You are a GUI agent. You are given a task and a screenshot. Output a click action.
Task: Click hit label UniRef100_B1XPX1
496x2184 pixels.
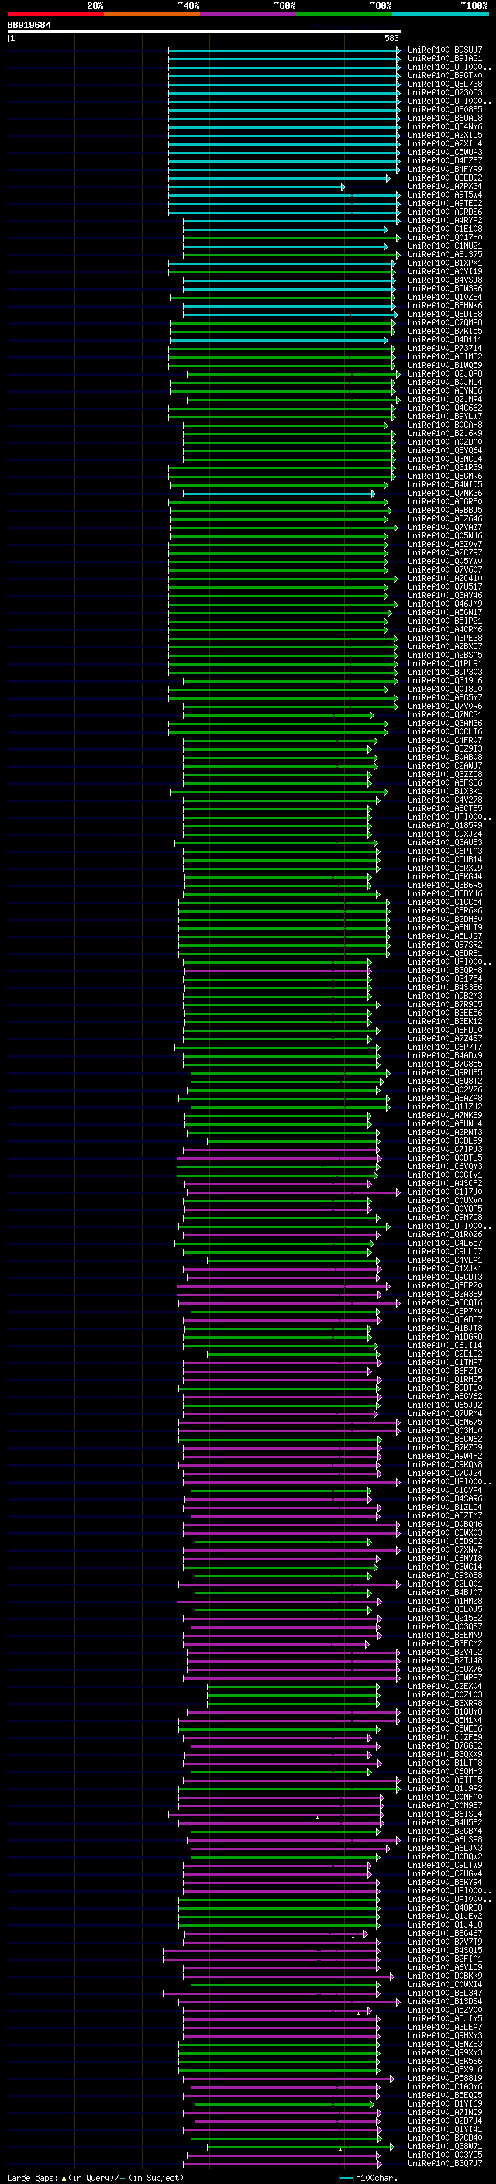pos(444,263)
